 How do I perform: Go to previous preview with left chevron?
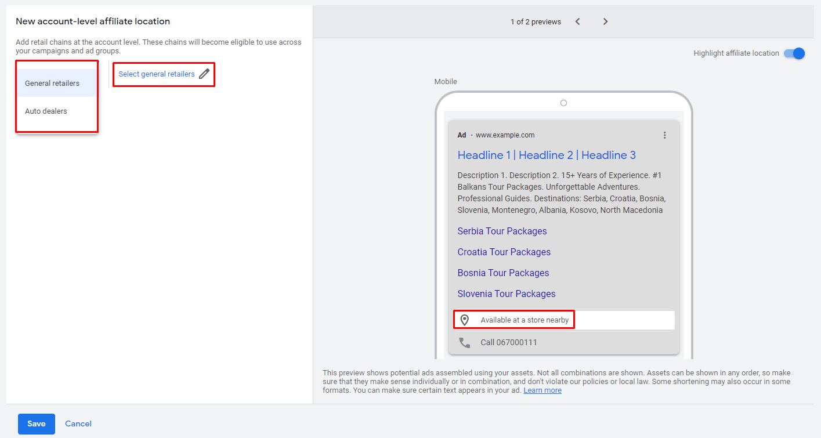pos(577,21)
